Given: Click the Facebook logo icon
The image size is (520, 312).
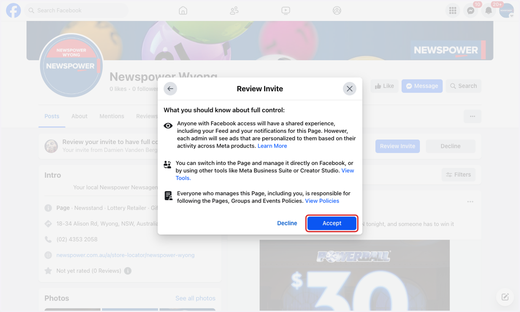Looking at the screenshot, I should (x=13, y=10).
